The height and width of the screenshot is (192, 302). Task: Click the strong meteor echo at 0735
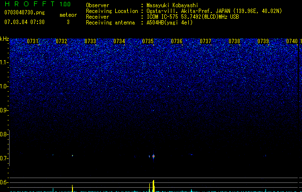click(x=154, y=156)
